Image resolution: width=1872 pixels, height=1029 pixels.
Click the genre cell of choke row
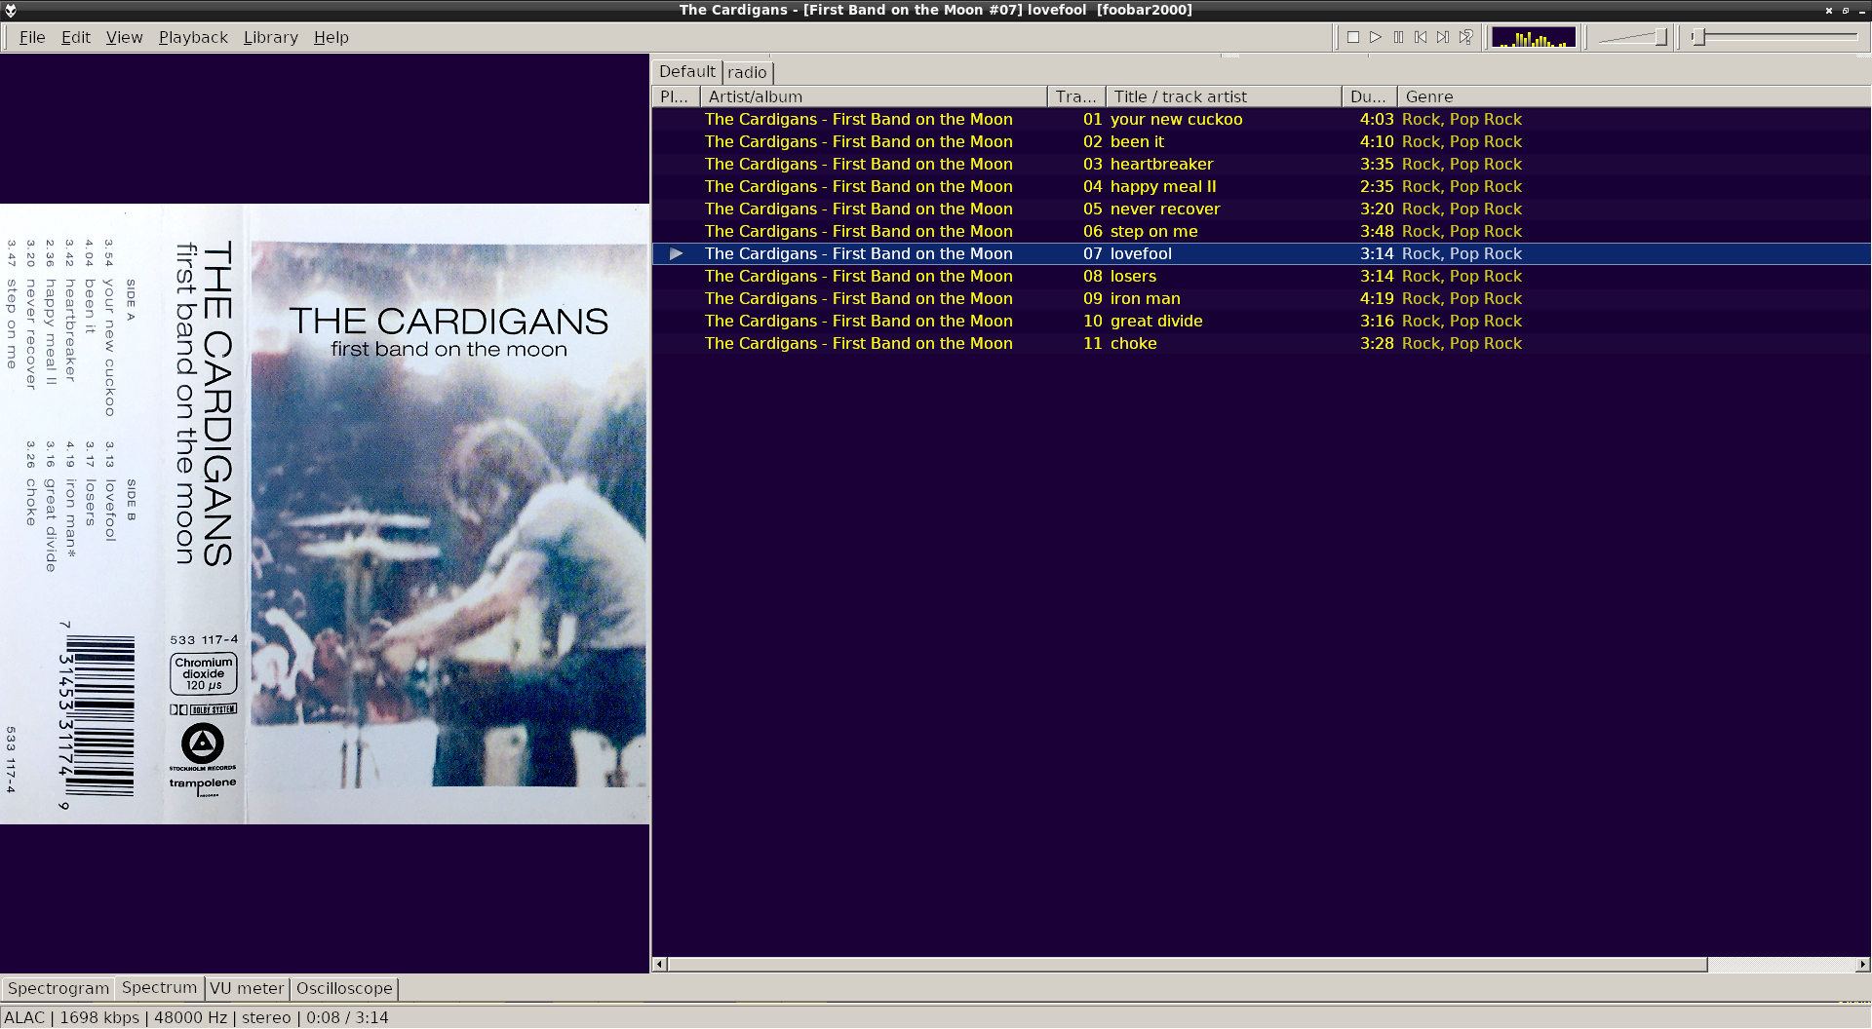[x=1462, y=343]
